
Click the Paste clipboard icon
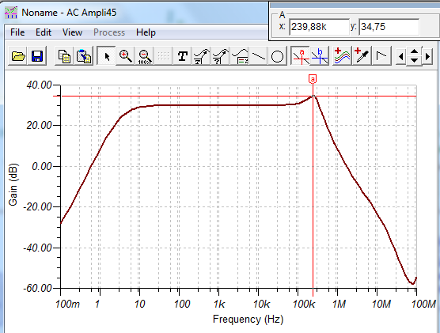pos(84,56)
